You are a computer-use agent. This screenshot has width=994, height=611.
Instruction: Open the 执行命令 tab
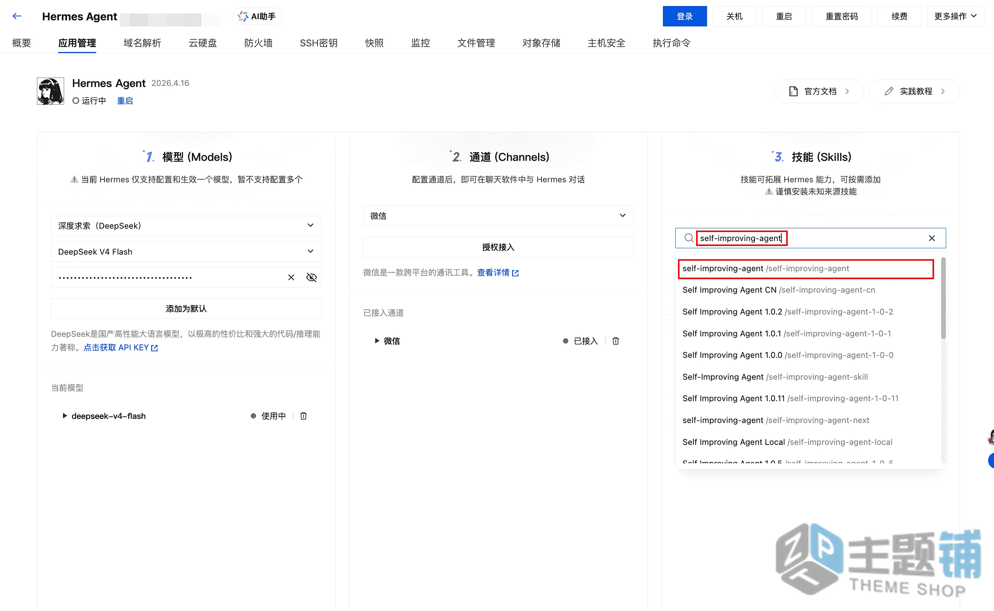click(671, 43)
